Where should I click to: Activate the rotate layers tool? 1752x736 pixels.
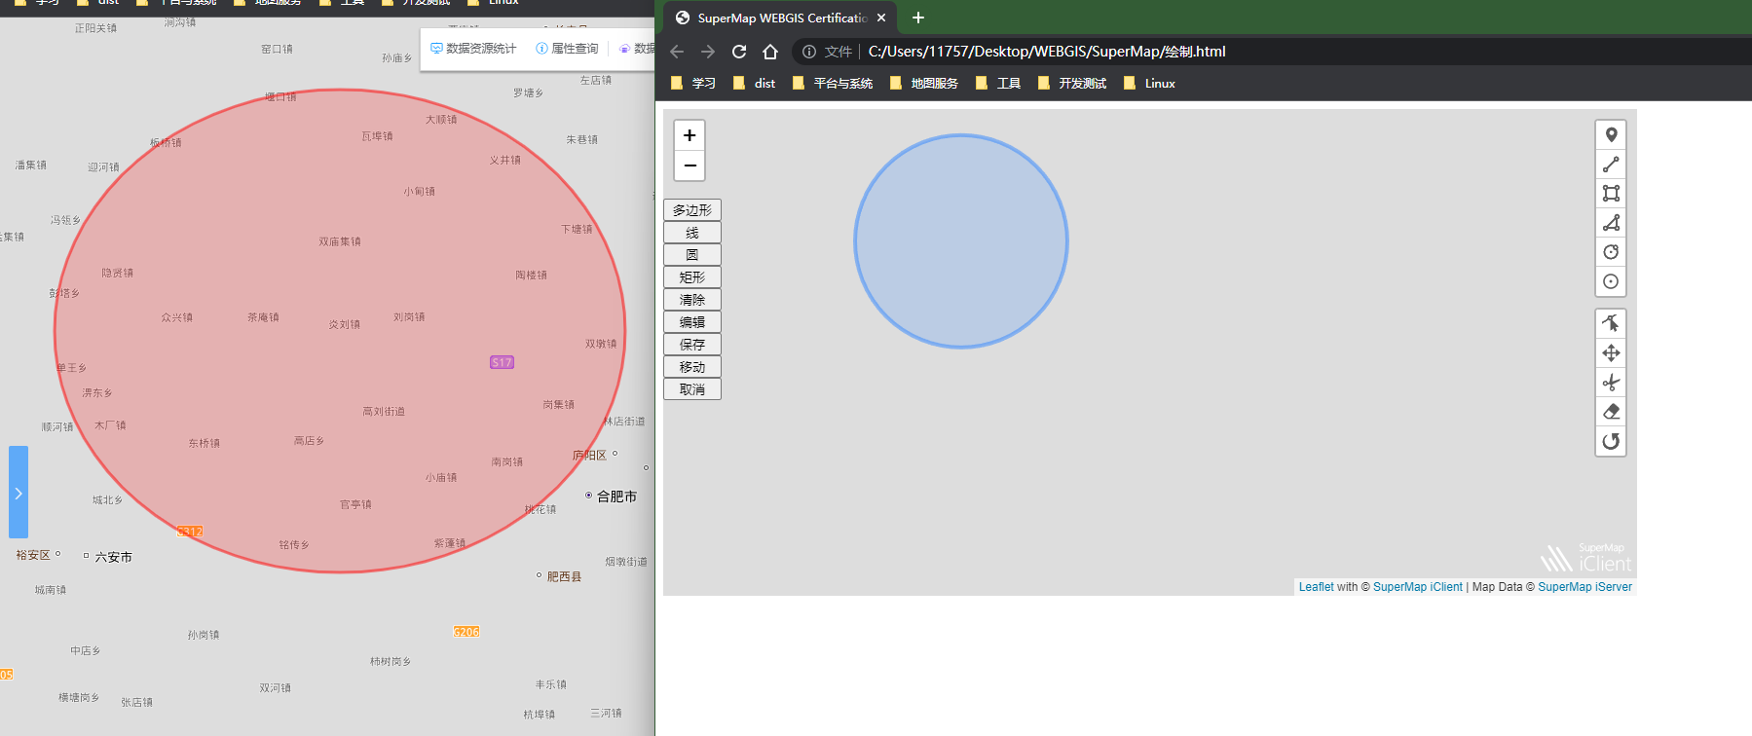tap(1611, 441)
